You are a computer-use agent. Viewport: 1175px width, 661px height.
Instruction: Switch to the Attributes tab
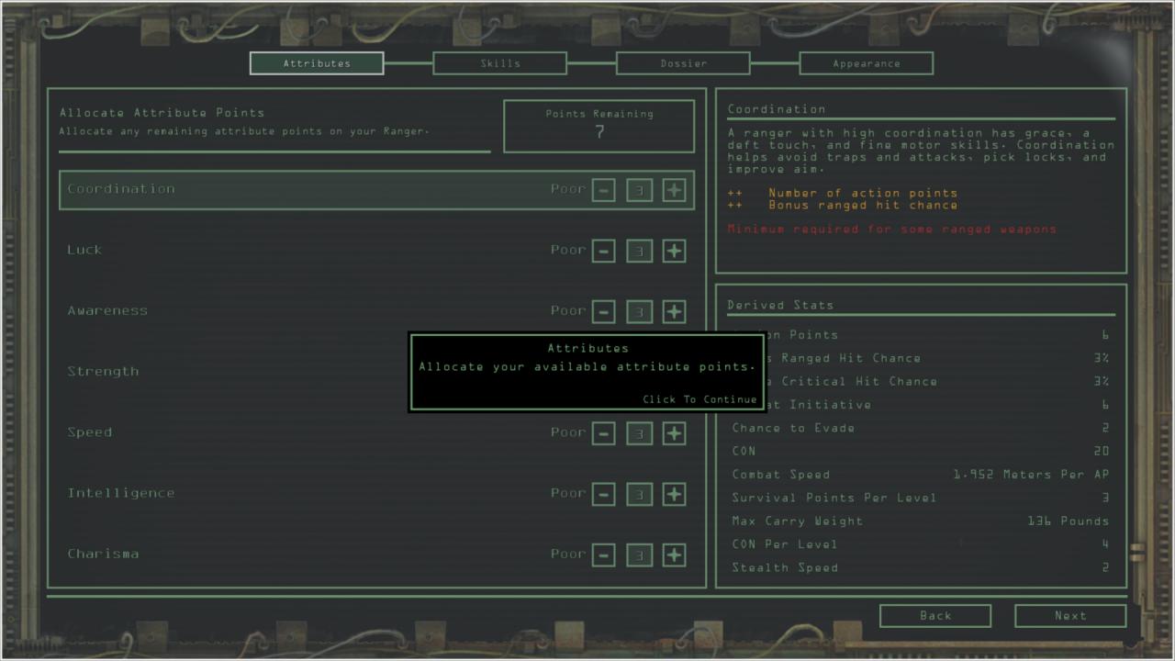(317, 63)
